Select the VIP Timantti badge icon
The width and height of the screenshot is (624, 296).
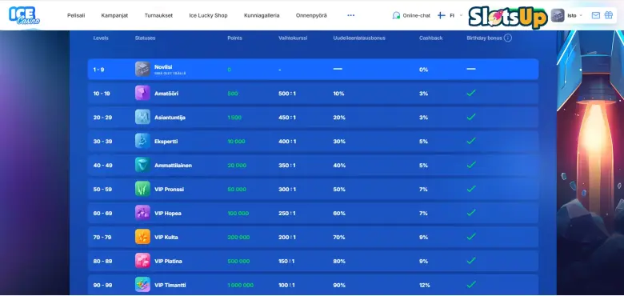pyautogui.click(x=142, y=285)
